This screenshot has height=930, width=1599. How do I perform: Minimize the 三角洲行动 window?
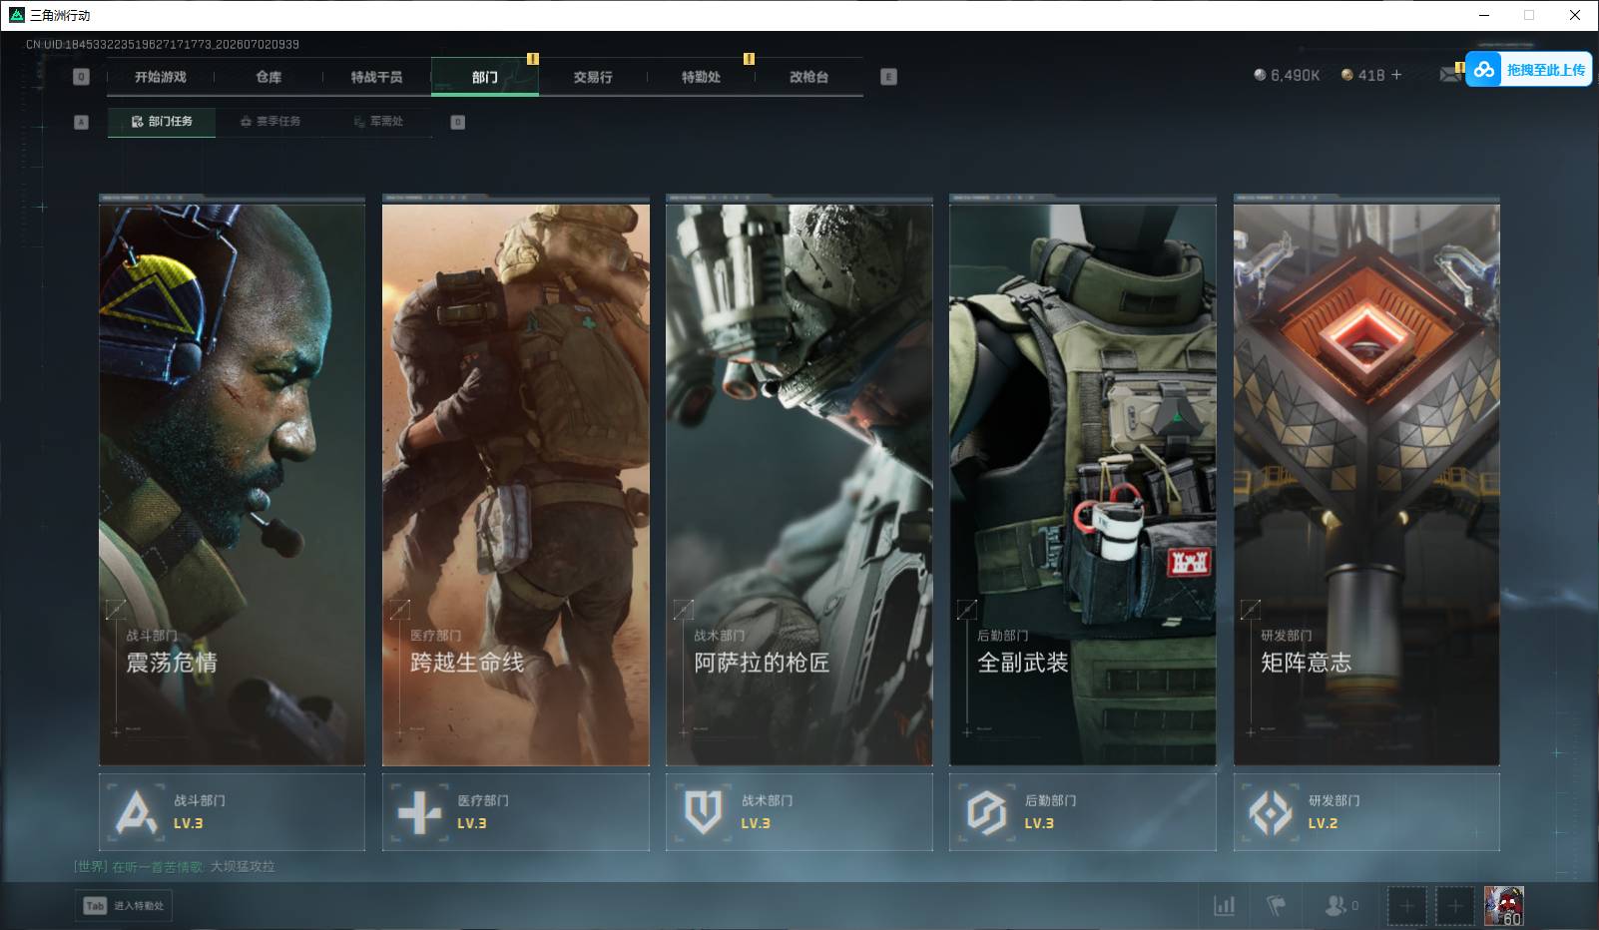(x=1483, y=15)
